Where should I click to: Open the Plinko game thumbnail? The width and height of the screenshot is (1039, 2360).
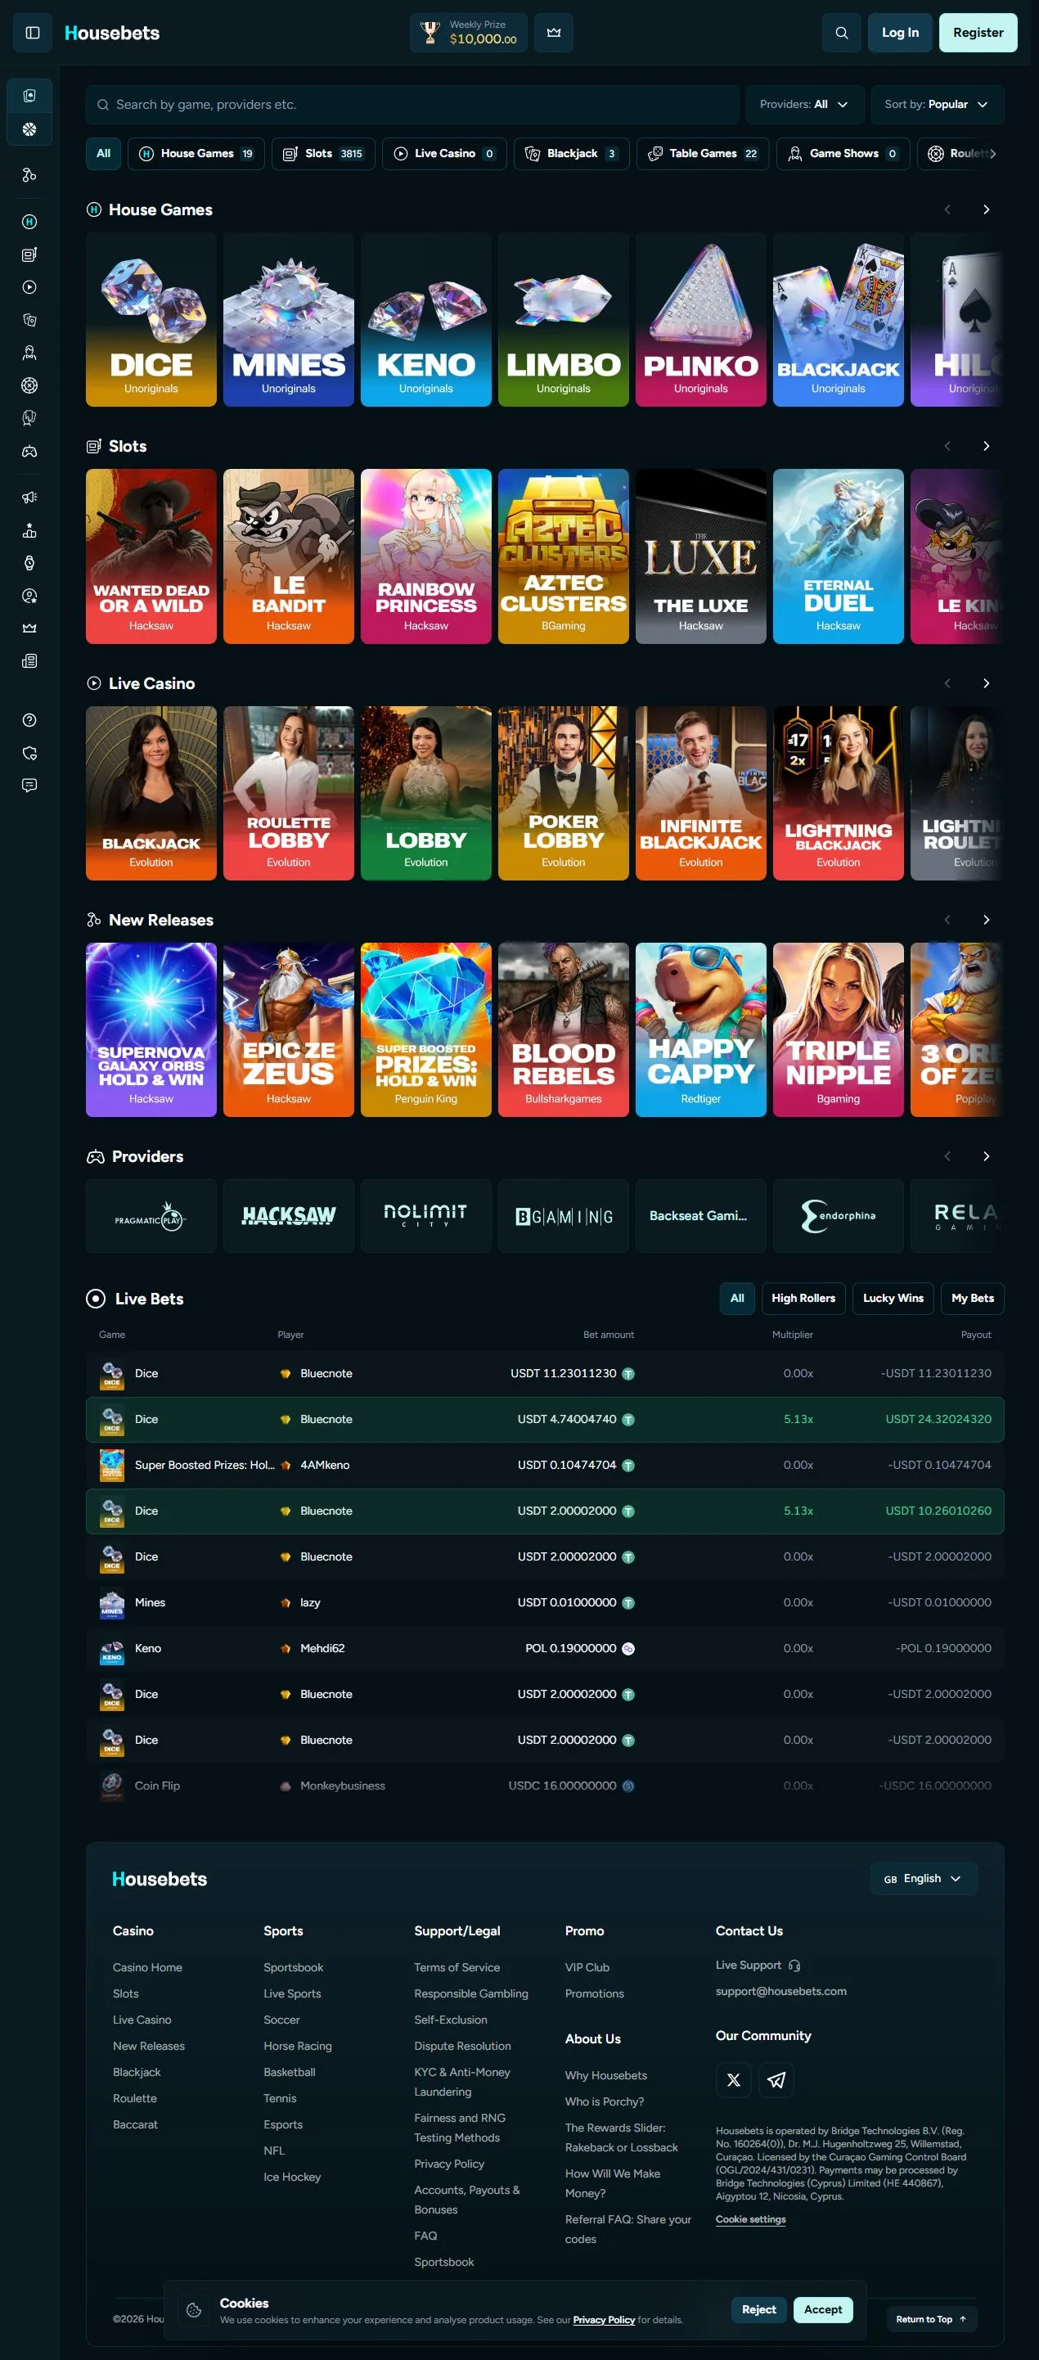tap(700, 319)
